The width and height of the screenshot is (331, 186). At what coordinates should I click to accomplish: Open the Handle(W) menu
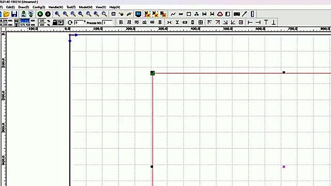(x=56, y=7)
